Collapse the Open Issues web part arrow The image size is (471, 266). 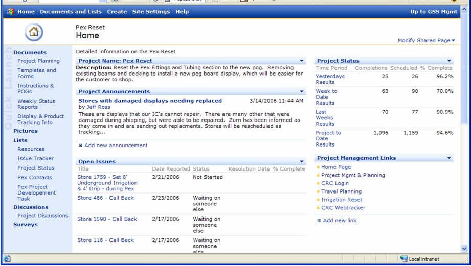click(x=302, y=162)
